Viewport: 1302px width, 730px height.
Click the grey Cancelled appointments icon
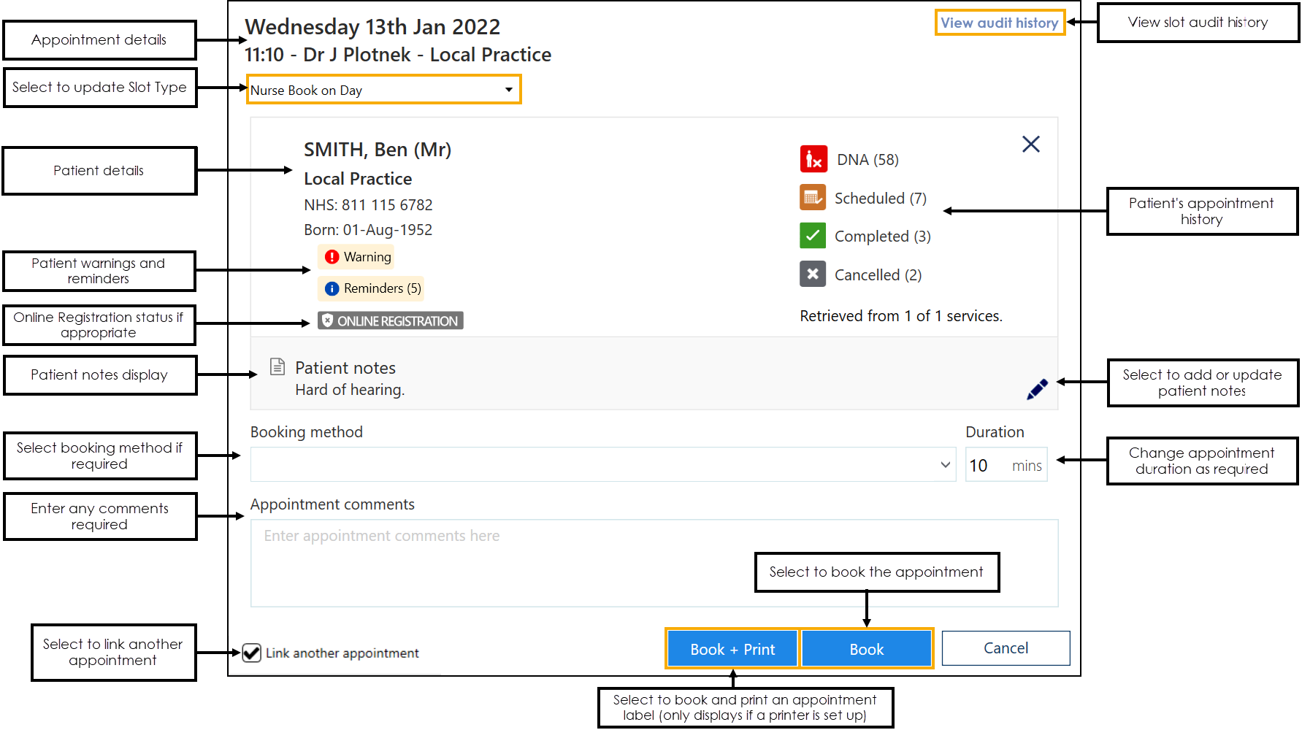click(813, 274)
